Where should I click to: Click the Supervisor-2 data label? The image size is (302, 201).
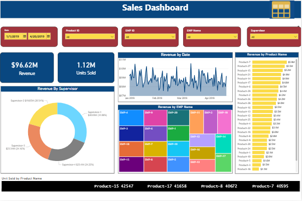point(27,100)
